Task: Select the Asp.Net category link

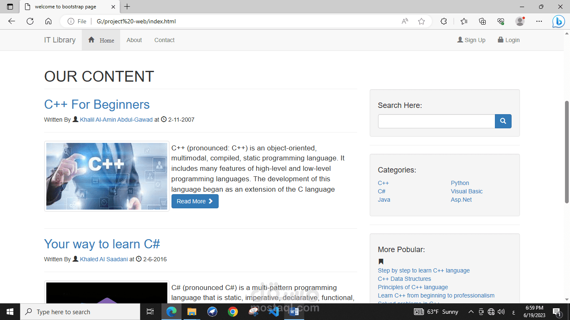Action: point(462,200)
